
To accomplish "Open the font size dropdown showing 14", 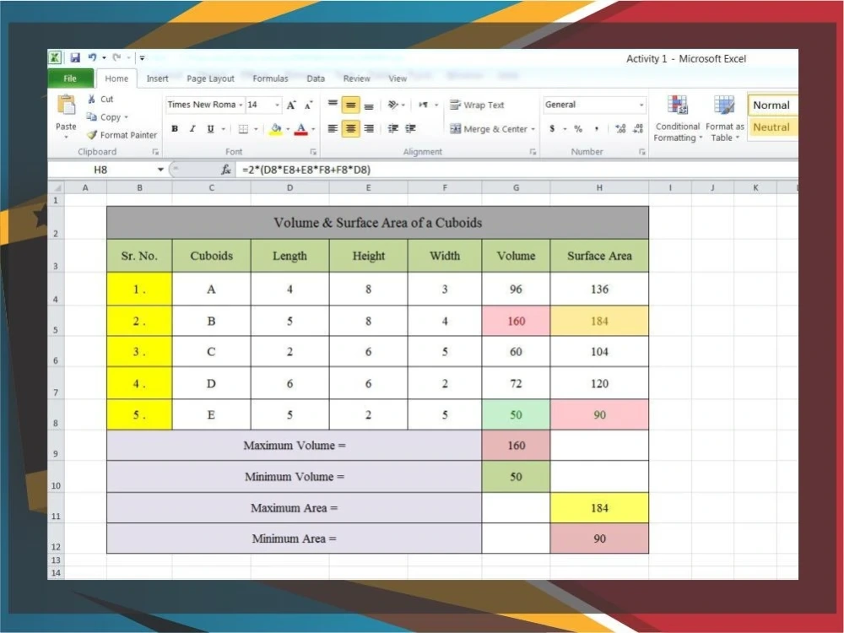I will click(x=277, y=105).
